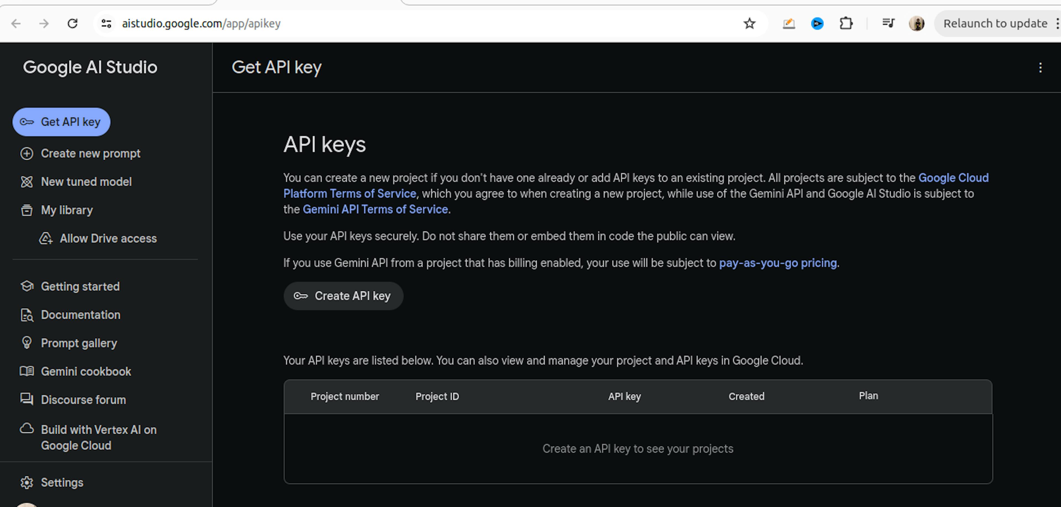The width and height of the screenshot is (1061, 507).
Task: Open the Gemini cookbook link
Action: 76,371
